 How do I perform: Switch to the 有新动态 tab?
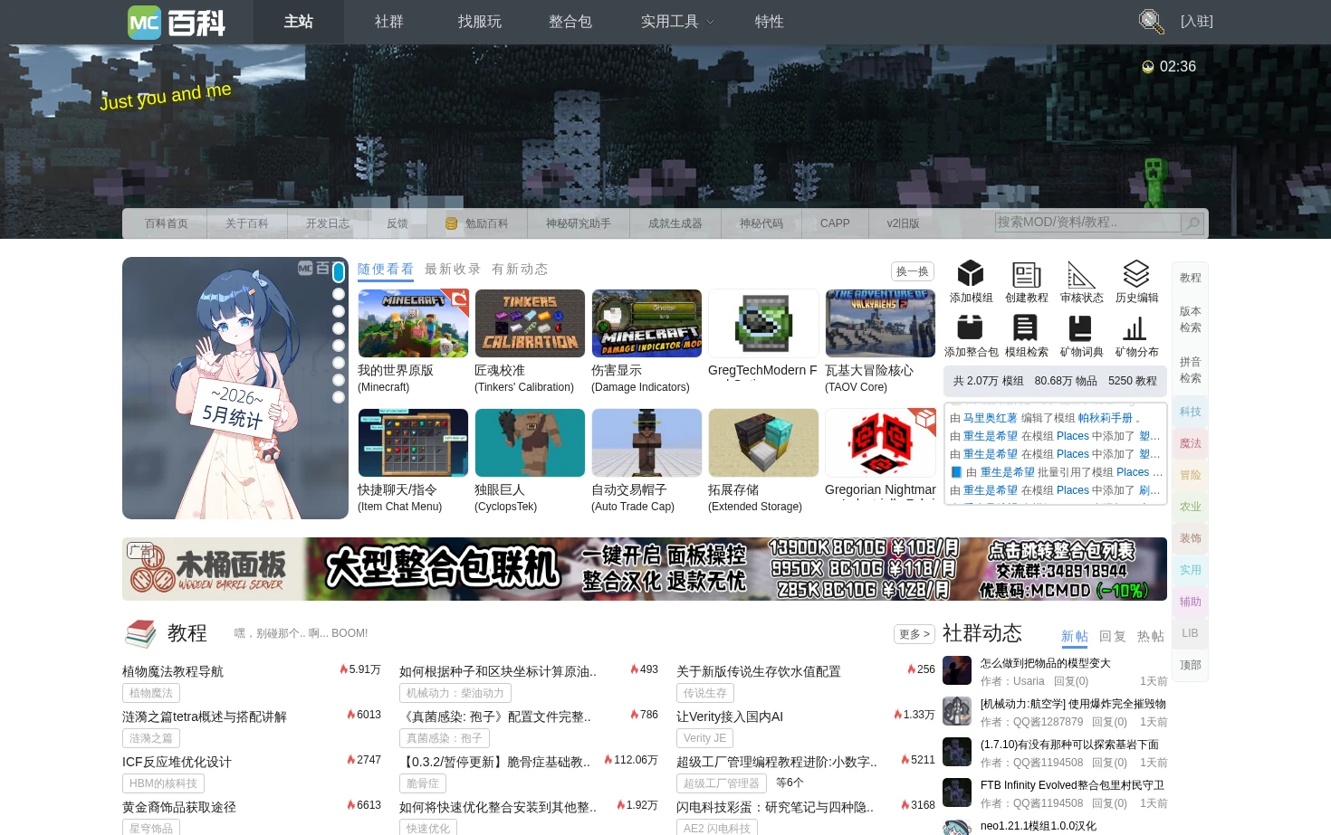pyautogui.click(x=520, y=269)
